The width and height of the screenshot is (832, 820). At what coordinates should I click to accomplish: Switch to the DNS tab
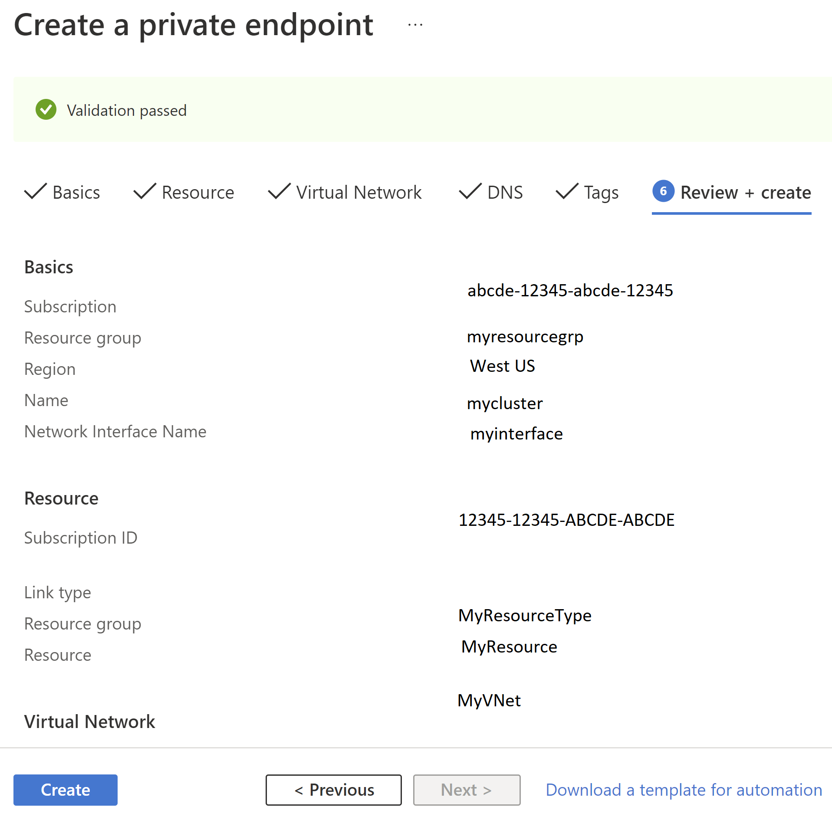pyautogui.click(x=504, y=192)
